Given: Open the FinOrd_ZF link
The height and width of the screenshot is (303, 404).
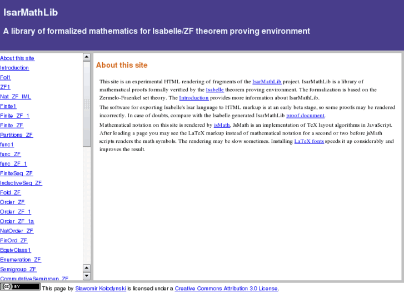Looking at the screenshot, I should [14, 241].
